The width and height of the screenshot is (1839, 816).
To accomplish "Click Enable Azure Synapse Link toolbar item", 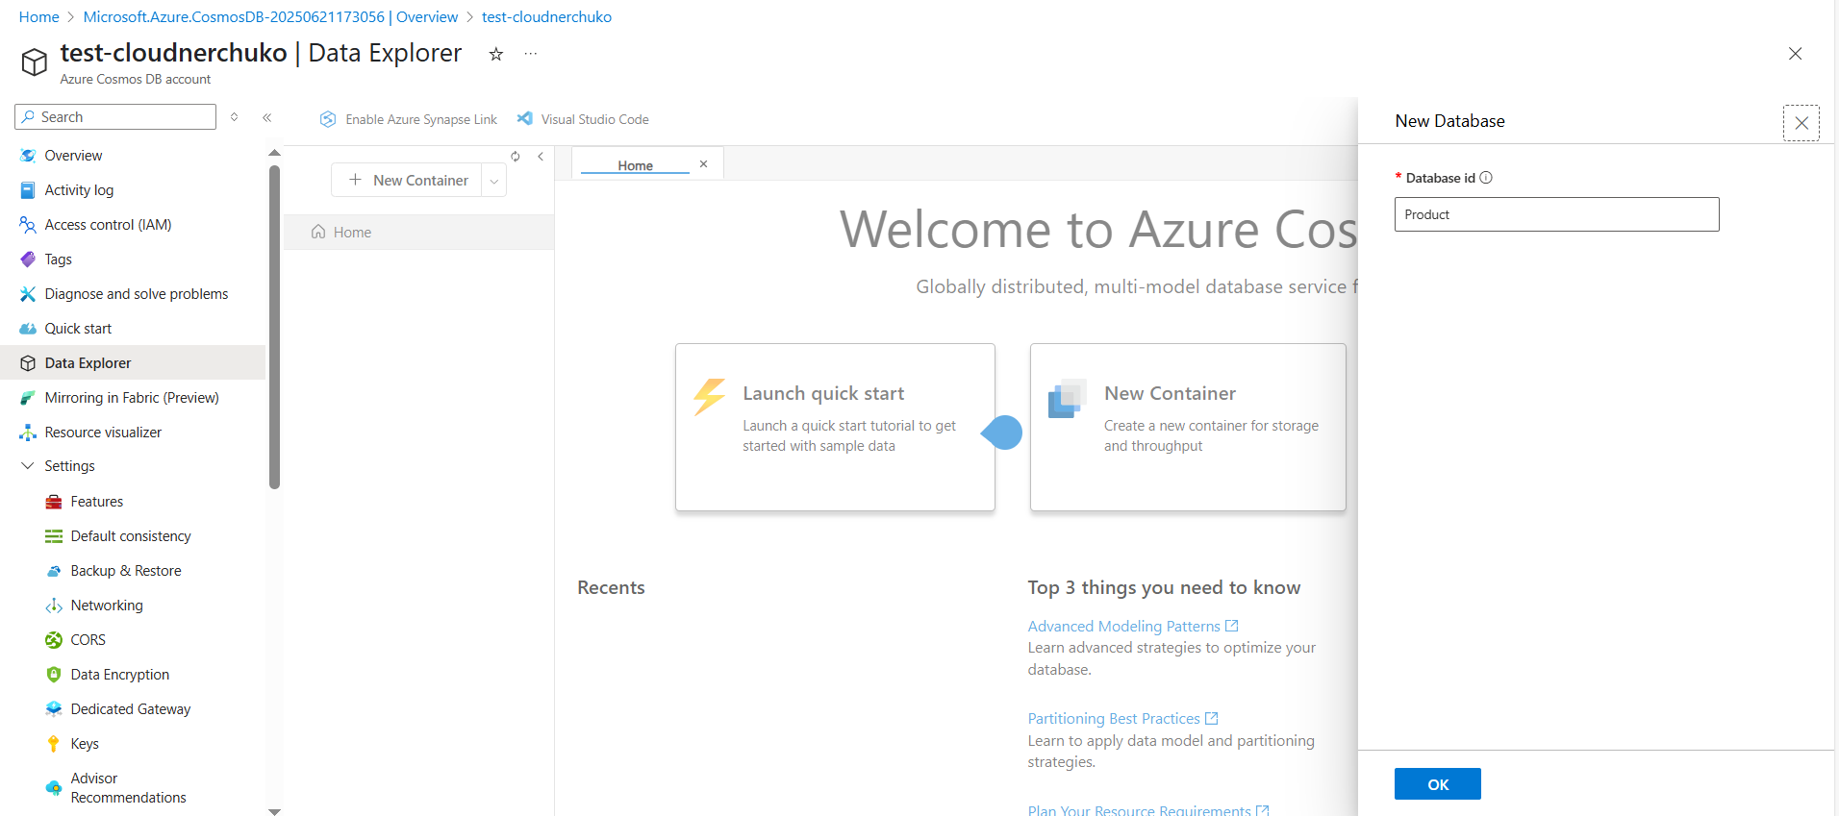I will tap(409, 119).
